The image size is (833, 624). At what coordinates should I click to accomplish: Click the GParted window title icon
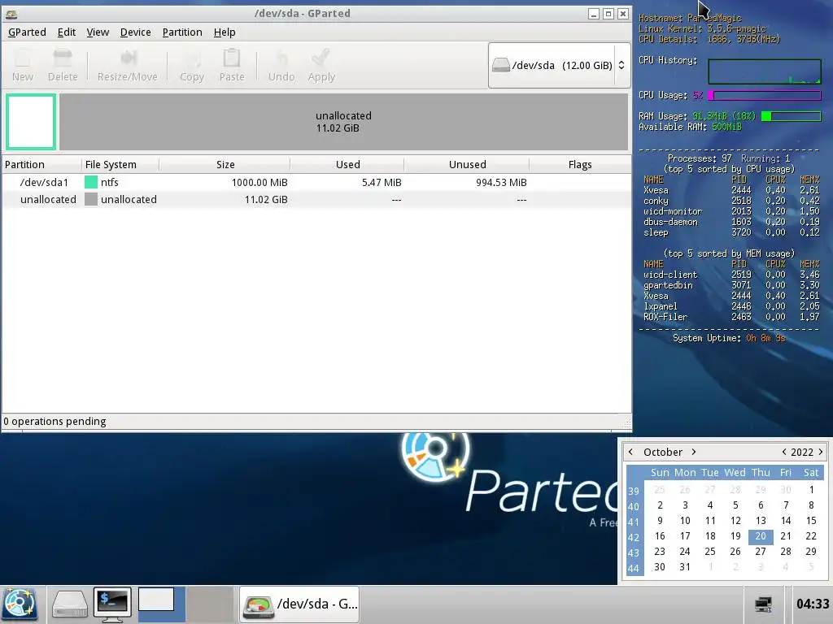[x=11, y=15]
